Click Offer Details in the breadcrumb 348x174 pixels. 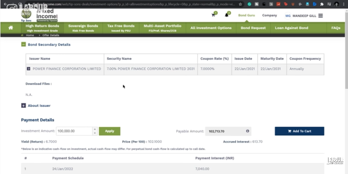point(51,35)
